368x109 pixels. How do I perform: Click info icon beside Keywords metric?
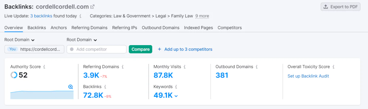pos(176,87)
